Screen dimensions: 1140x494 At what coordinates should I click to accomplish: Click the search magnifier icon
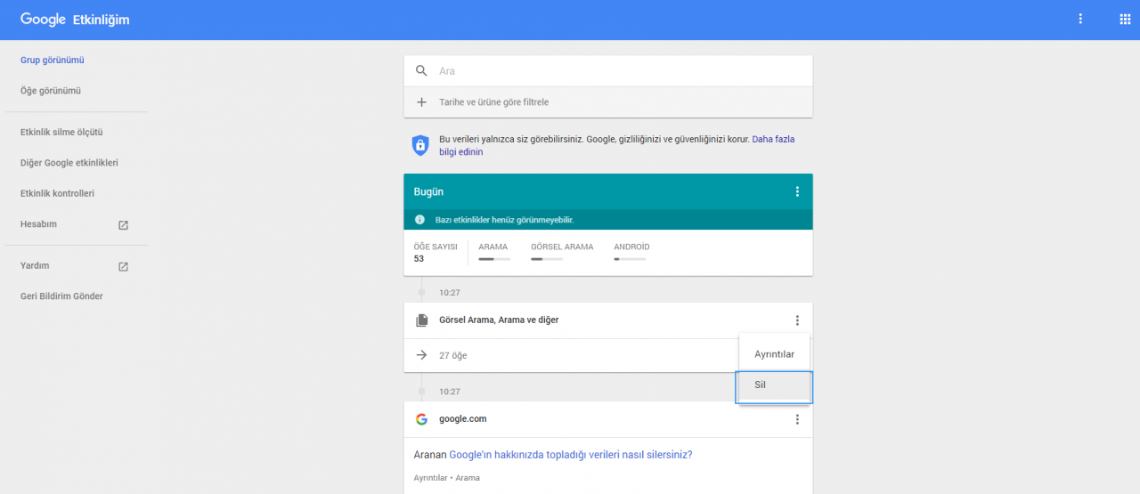click(x=422, y=71)
